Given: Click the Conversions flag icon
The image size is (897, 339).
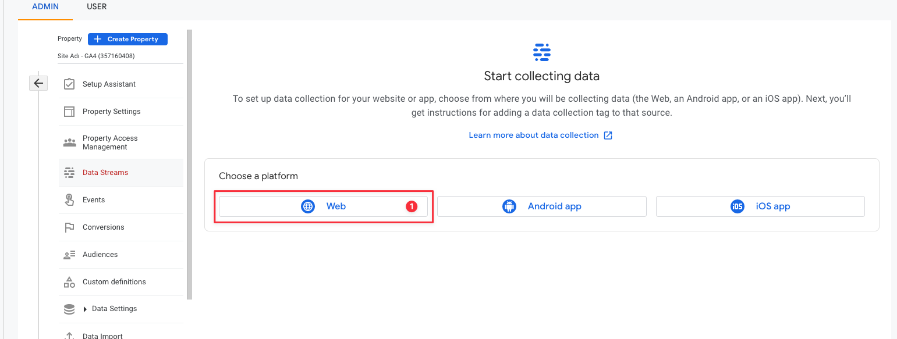Looking at the screenshot, I should (x=69, y=227).
